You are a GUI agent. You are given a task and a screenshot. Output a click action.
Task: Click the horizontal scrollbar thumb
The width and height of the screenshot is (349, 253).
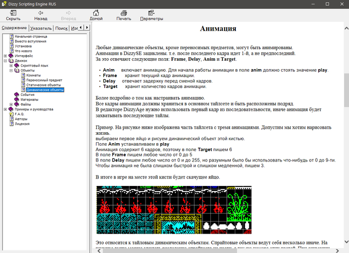pos(170,251)
